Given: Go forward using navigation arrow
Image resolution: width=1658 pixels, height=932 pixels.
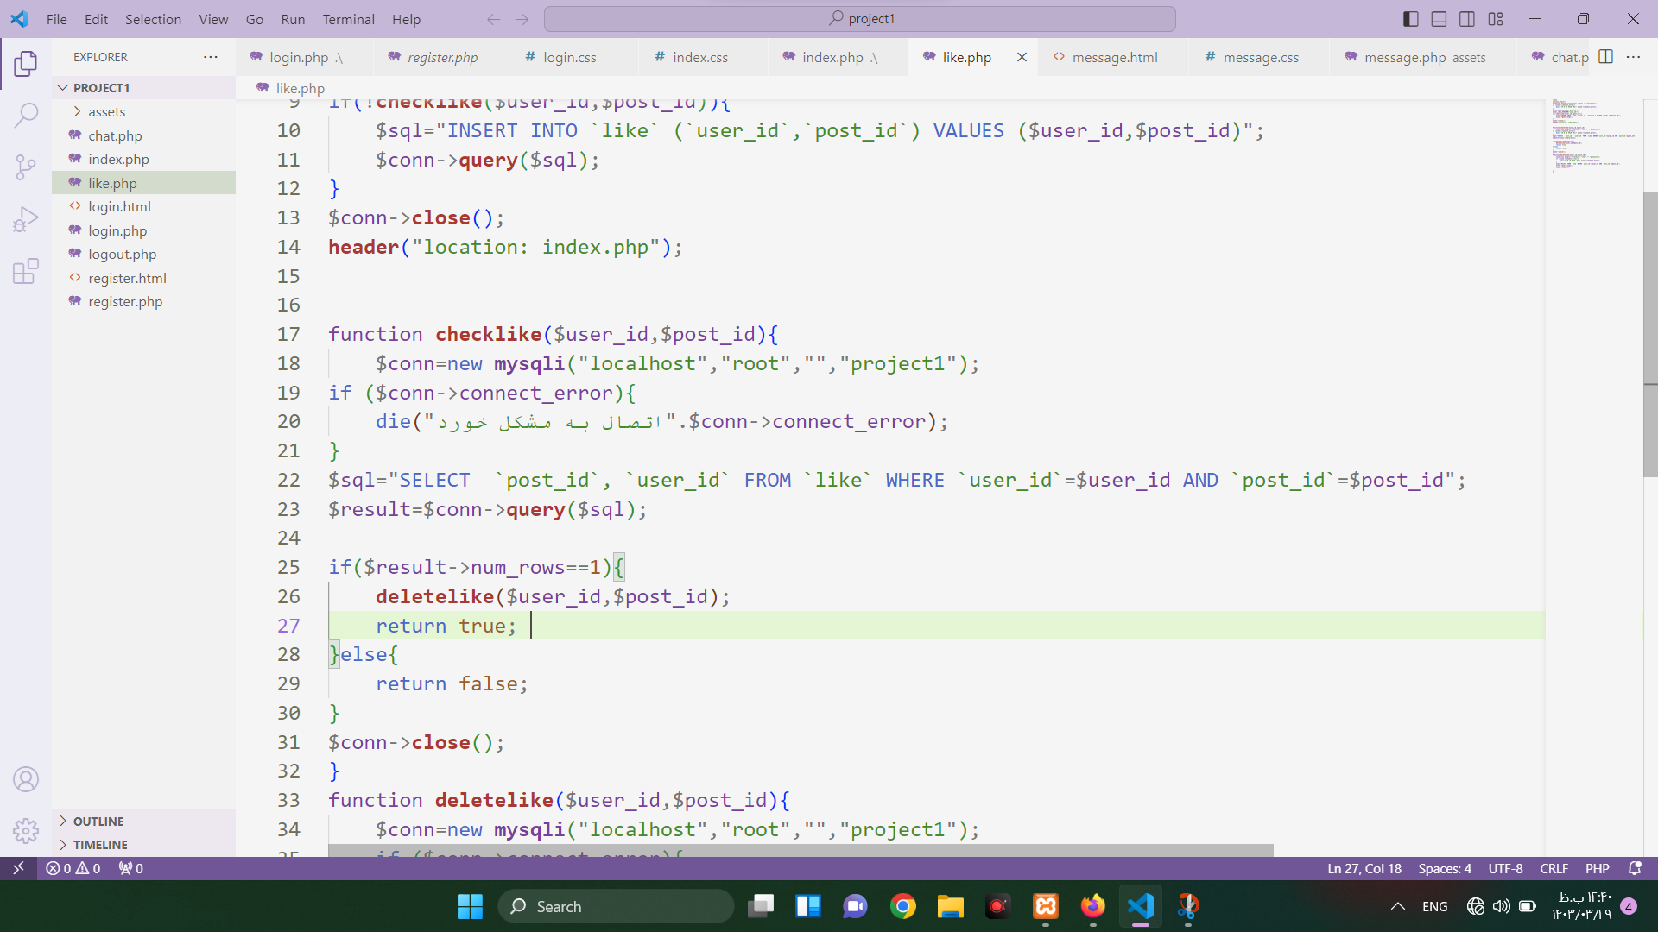Looking at the screenshot, I should [x=522, y=19].
